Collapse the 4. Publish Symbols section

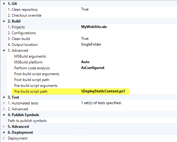(x=4, y=115)
